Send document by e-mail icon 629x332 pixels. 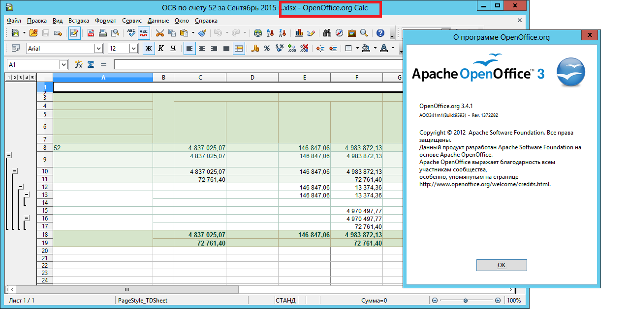(x=58, y=33)
